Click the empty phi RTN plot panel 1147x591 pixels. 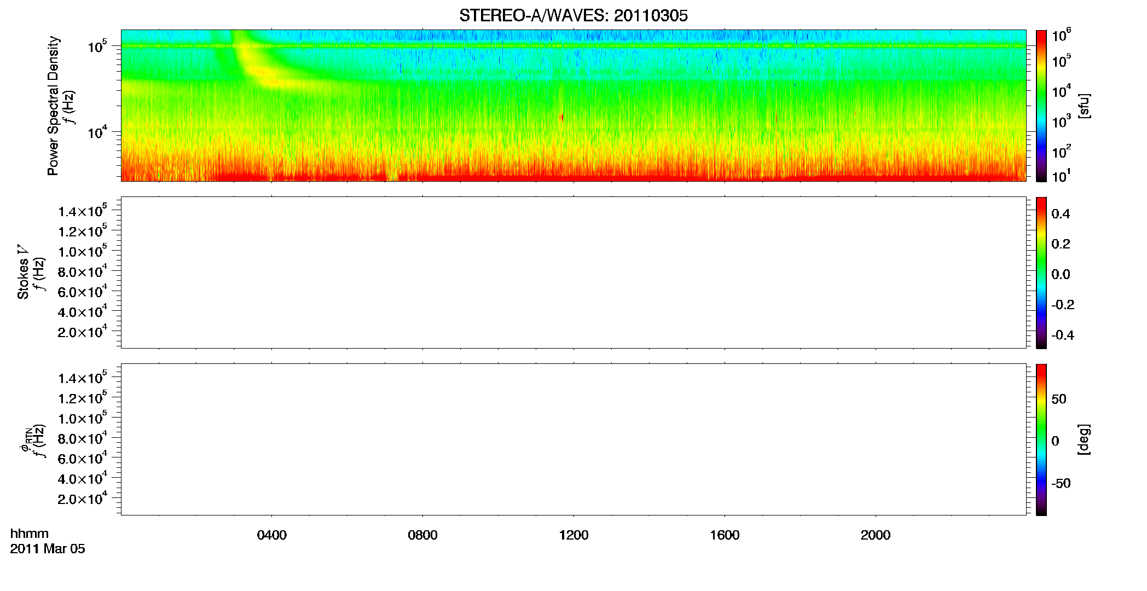tap(573, 439)
